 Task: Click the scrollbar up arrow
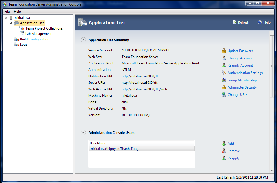click(x=272, y=33)
